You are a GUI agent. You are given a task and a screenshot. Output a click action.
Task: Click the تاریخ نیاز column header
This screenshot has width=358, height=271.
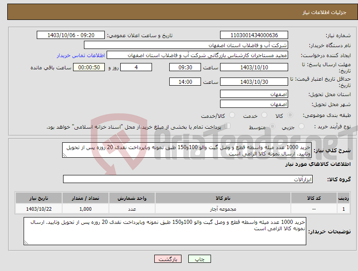[x=39, y=198]
